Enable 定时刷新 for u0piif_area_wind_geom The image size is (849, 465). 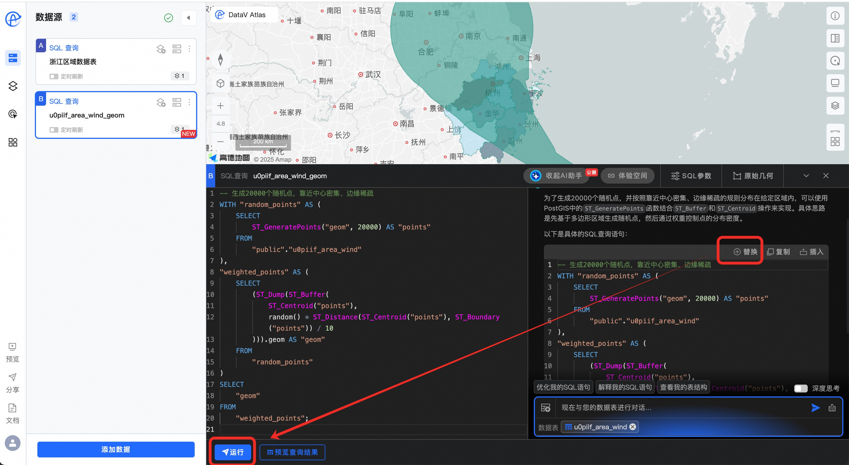(x=54, y=130)
